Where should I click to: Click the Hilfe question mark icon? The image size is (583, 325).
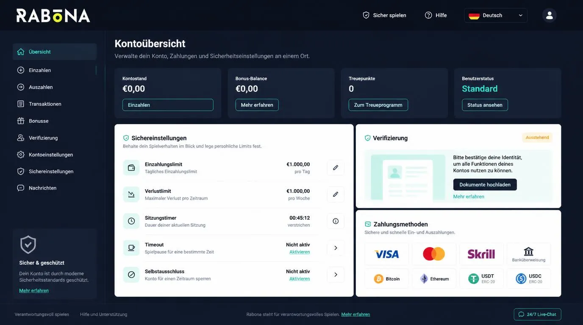(x=428, y=15)
